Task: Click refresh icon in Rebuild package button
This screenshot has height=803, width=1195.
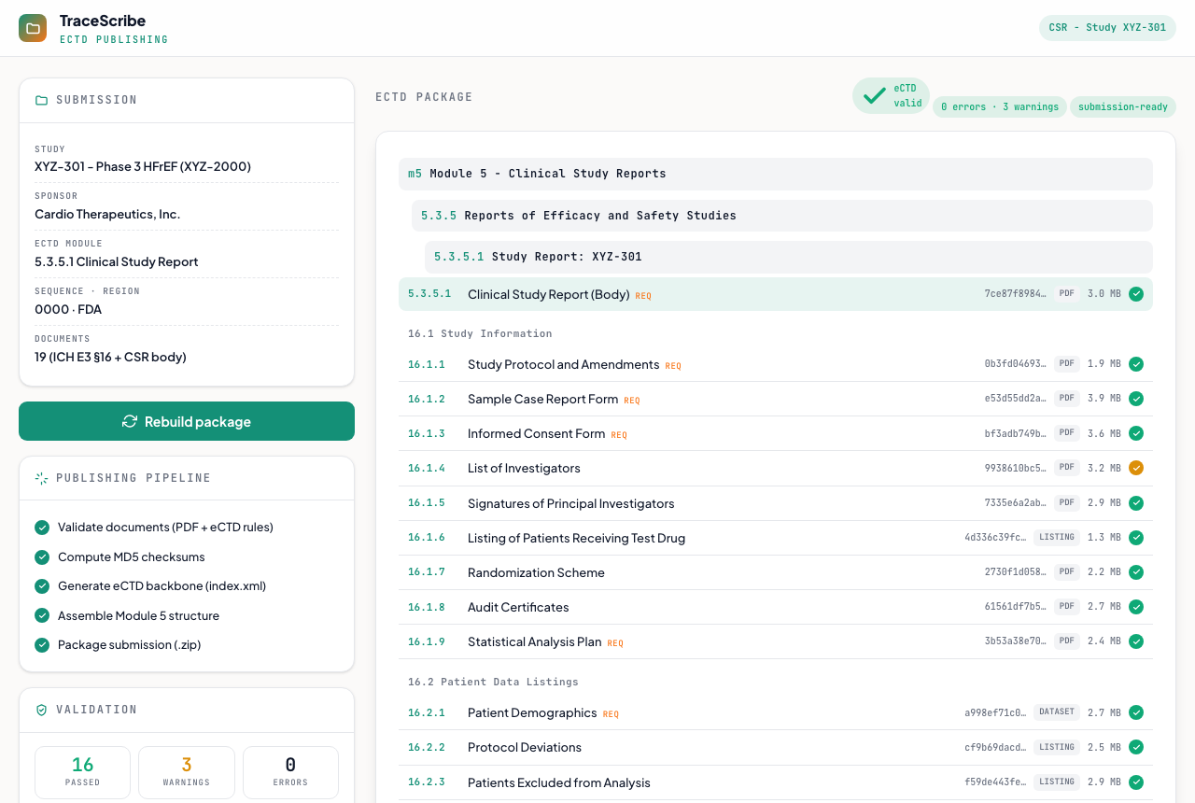Action: click(x=130, y=421)
